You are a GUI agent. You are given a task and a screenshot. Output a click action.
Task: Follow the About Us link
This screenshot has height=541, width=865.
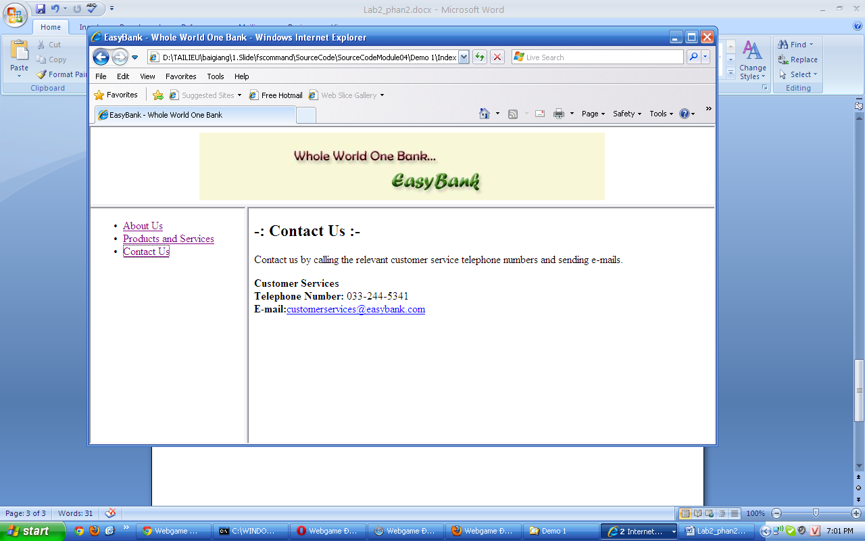143,226
